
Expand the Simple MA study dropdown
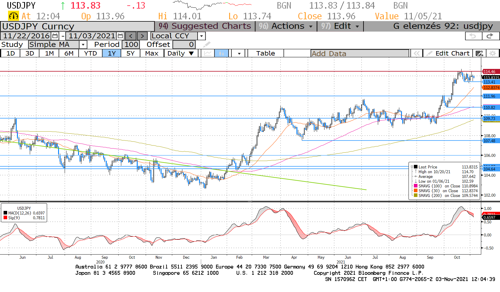[83, 45]
